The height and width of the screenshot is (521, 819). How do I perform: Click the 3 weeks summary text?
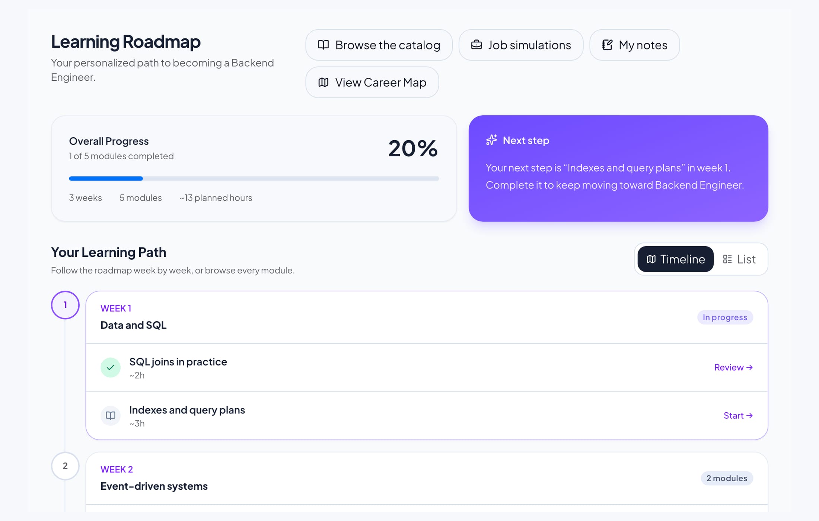coord(85,198)
